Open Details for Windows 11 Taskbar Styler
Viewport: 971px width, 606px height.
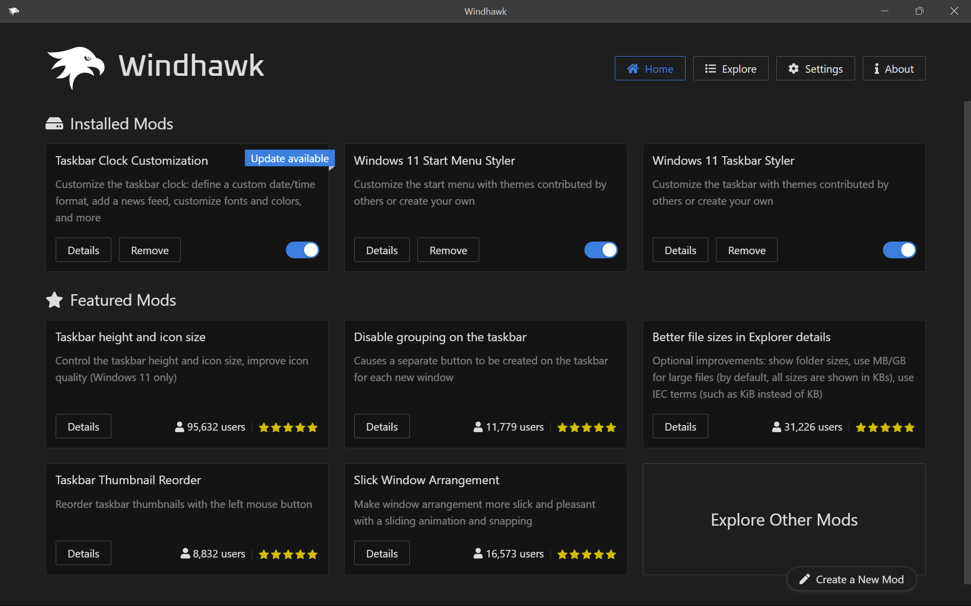click(681, 250)
